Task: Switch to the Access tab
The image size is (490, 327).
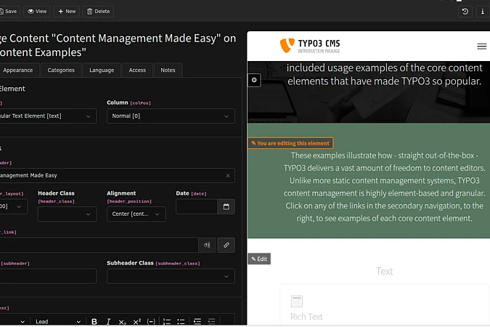Action: [137, 70]
